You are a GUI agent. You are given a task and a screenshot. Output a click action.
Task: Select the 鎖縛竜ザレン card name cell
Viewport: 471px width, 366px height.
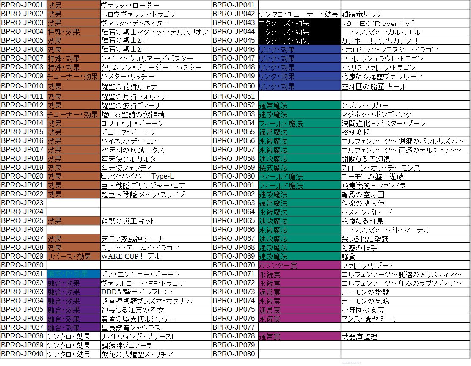(405, 14)
